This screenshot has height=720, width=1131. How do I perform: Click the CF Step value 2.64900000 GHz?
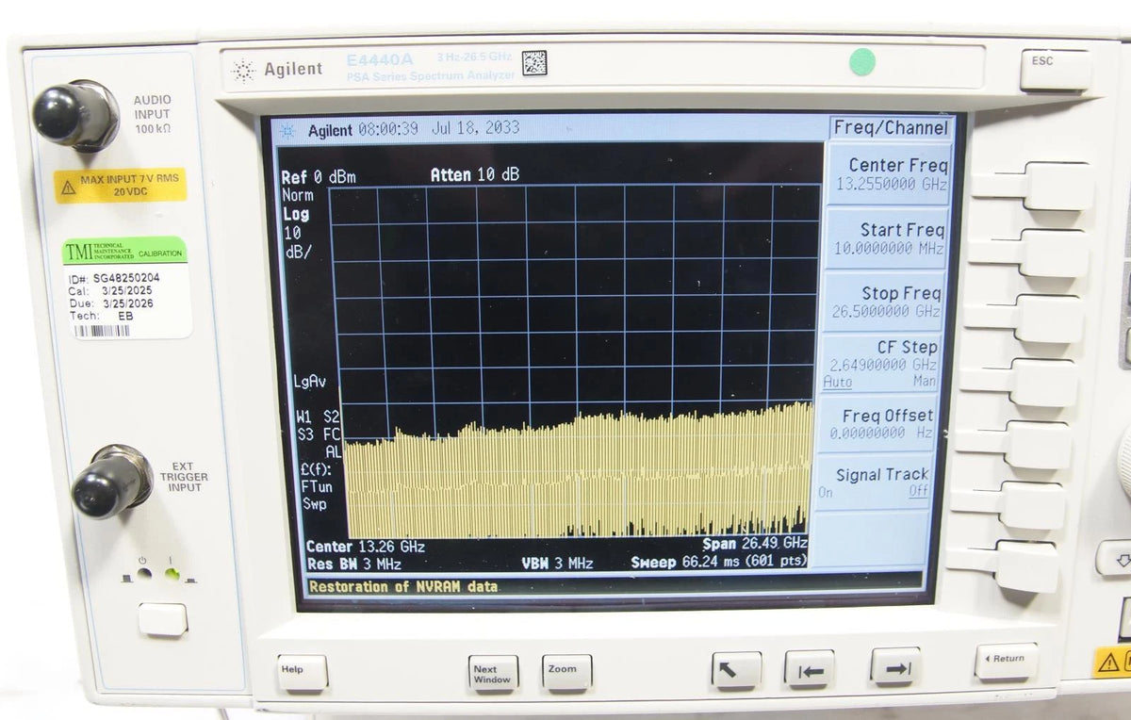(x=883, y=364)
